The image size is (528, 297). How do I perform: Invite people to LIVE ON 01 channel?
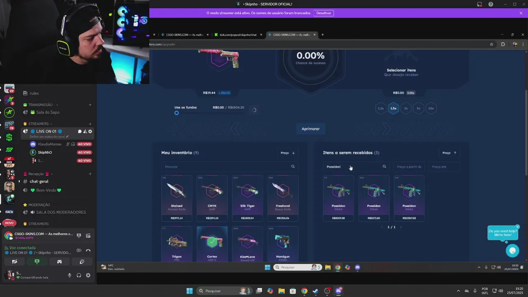tap(85, 132)
